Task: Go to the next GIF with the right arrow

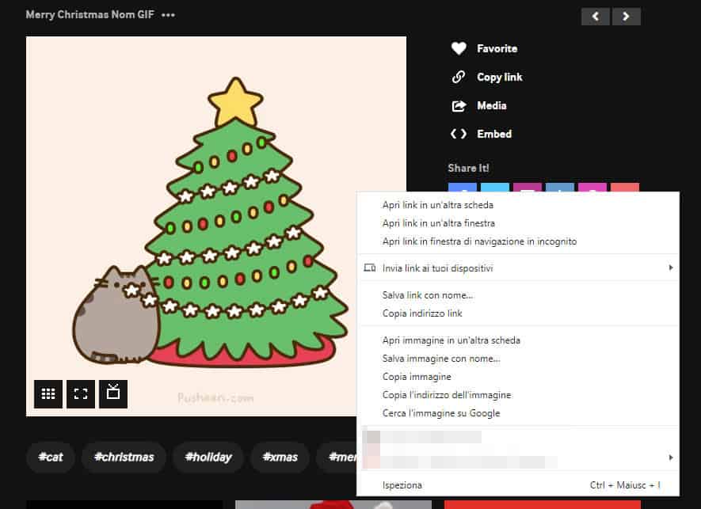Action: click(x=627, y=17)
